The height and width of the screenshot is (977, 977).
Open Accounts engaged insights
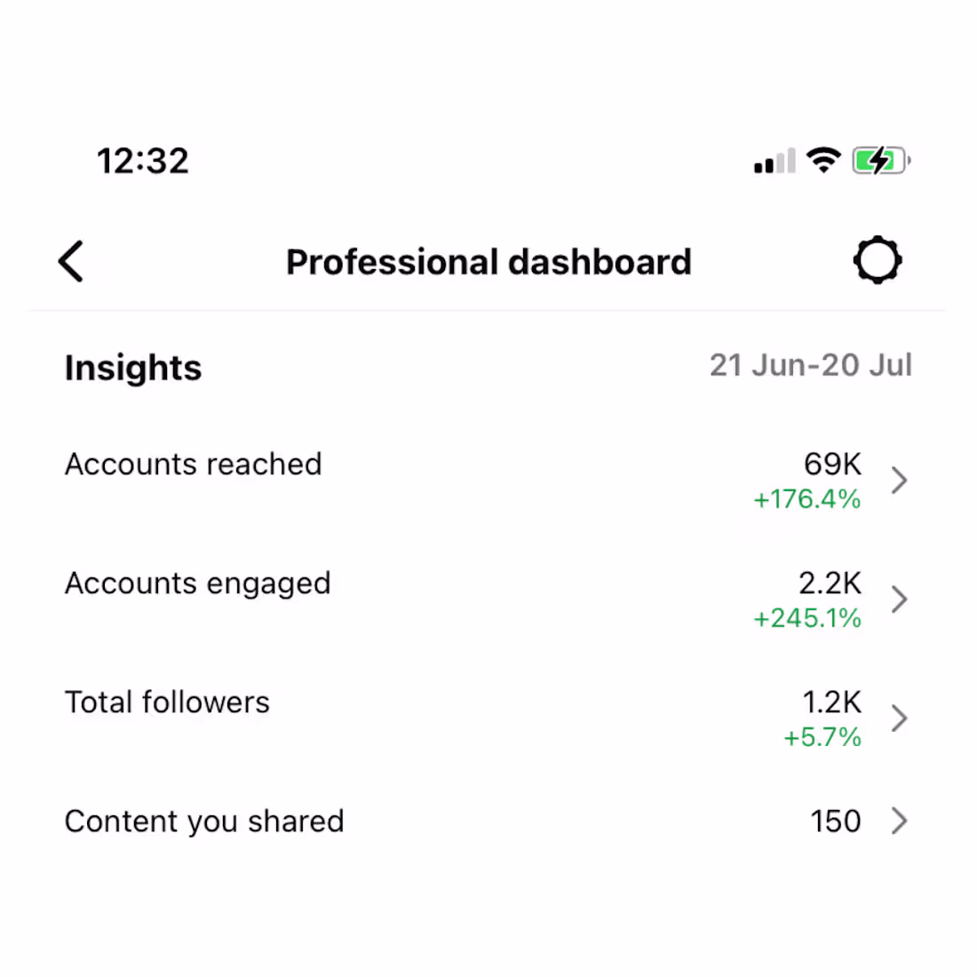[x=197, y=583]
